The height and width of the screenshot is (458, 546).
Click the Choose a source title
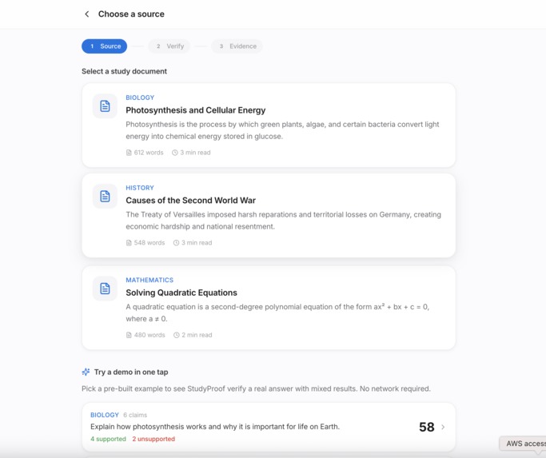(x=131, y=14)
